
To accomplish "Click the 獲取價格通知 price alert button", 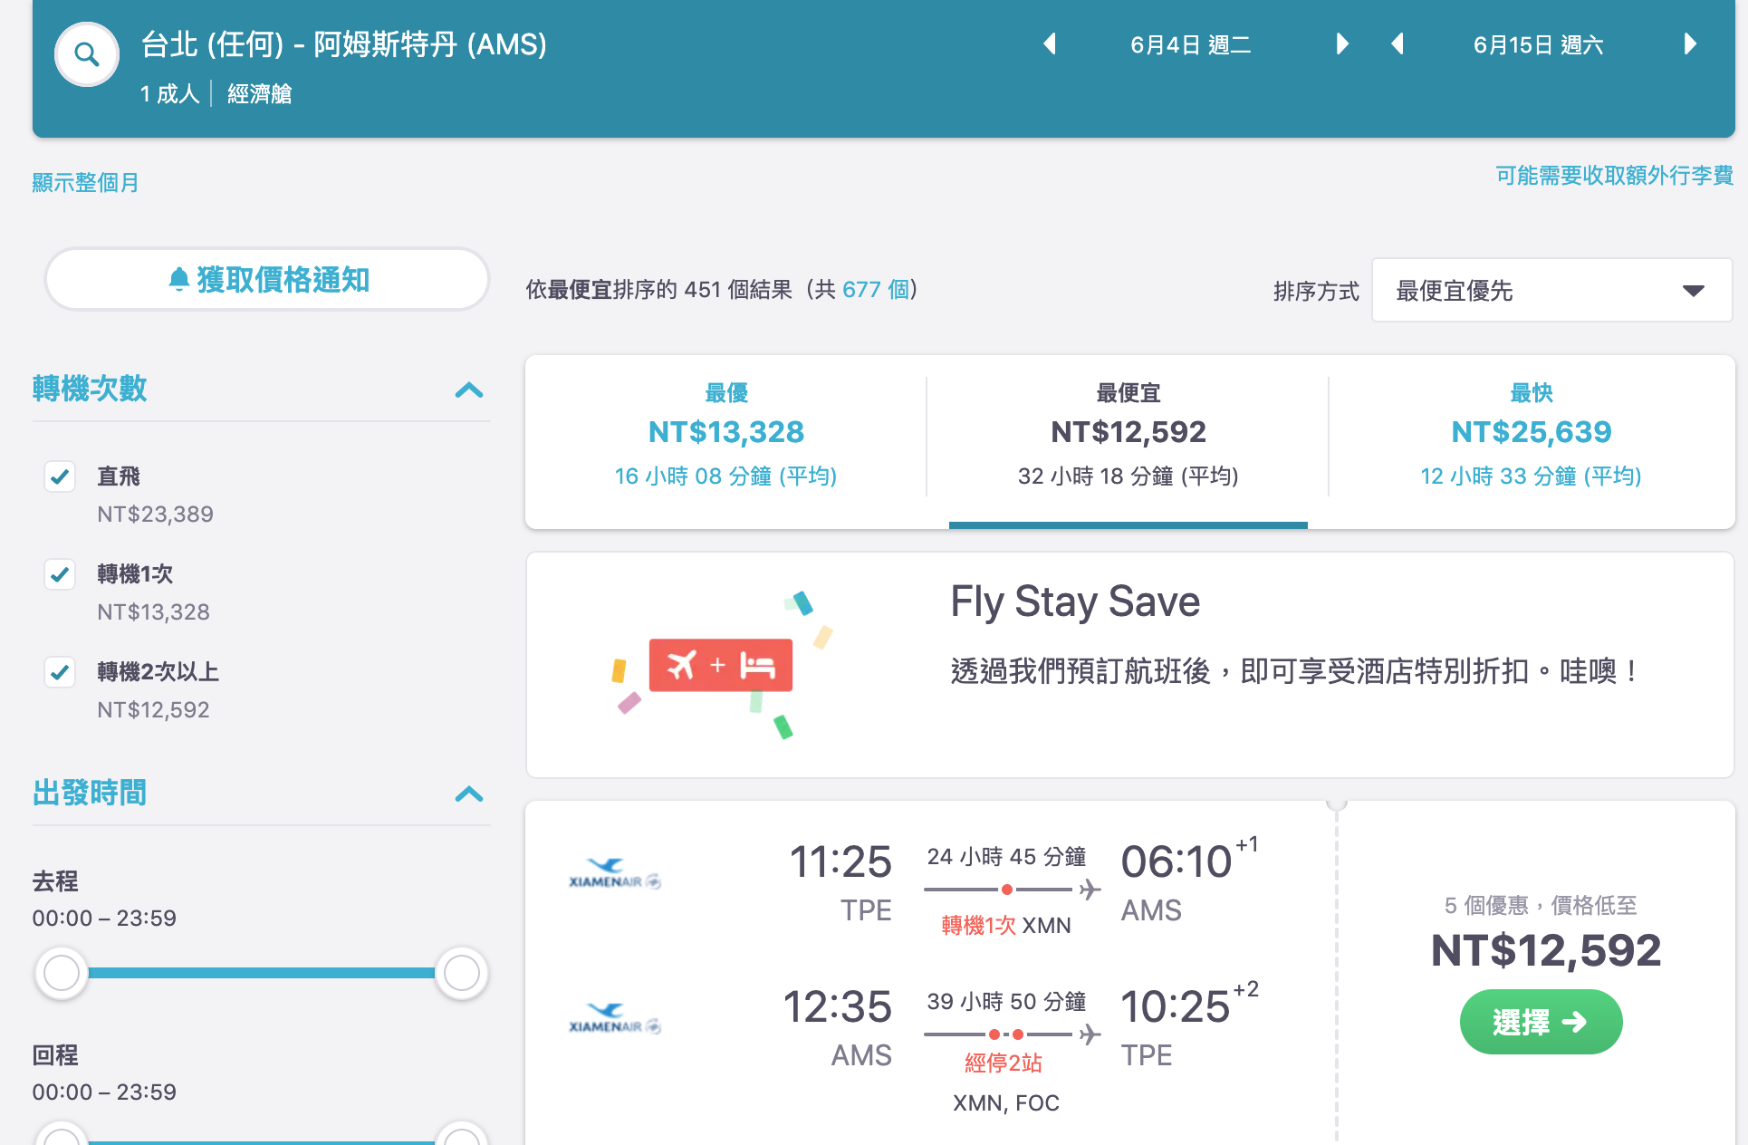I will tap(267, 279).
